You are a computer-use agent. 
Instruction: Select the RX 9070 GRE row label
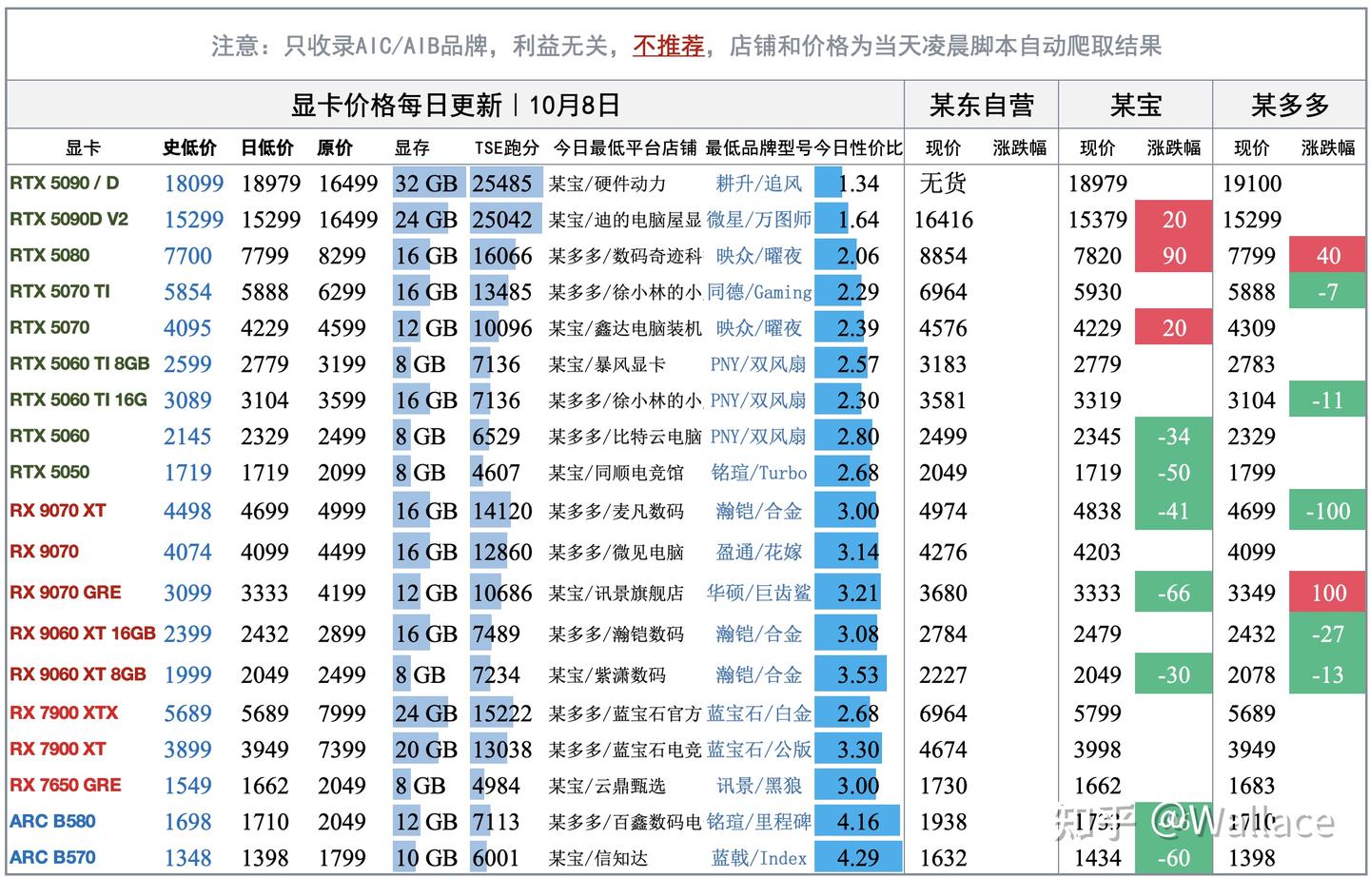point(66,592)
